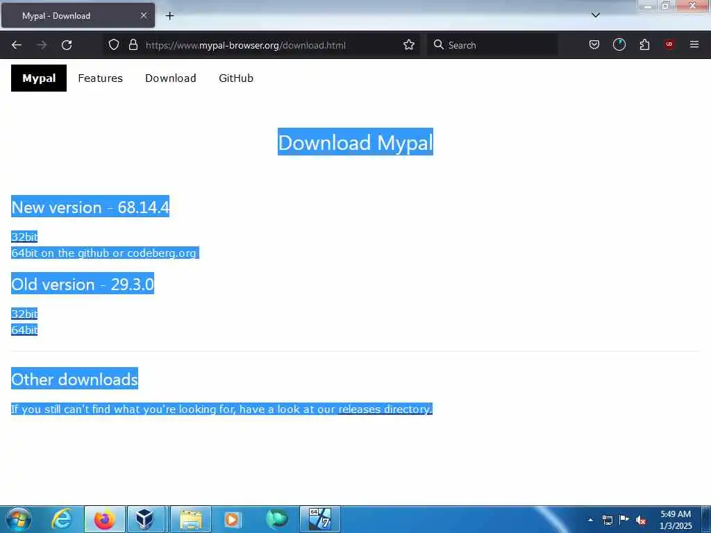Open Windows Explorer folder taskbar icon
The width and height of the screenshot is (711, 533).
pyautogui.click(x=190, y=519)
